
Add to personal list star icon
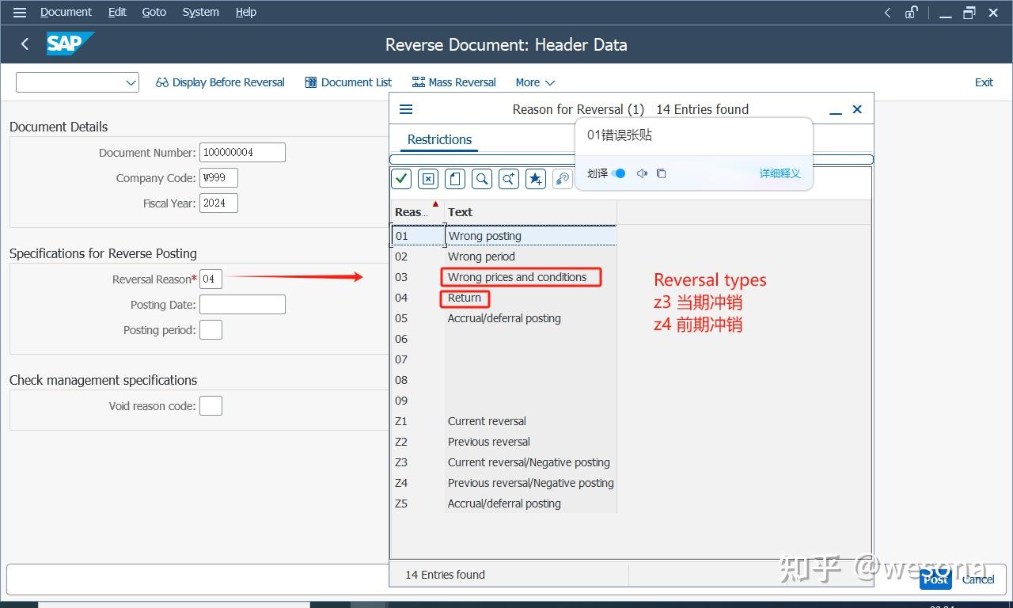(x=536, y=179)
